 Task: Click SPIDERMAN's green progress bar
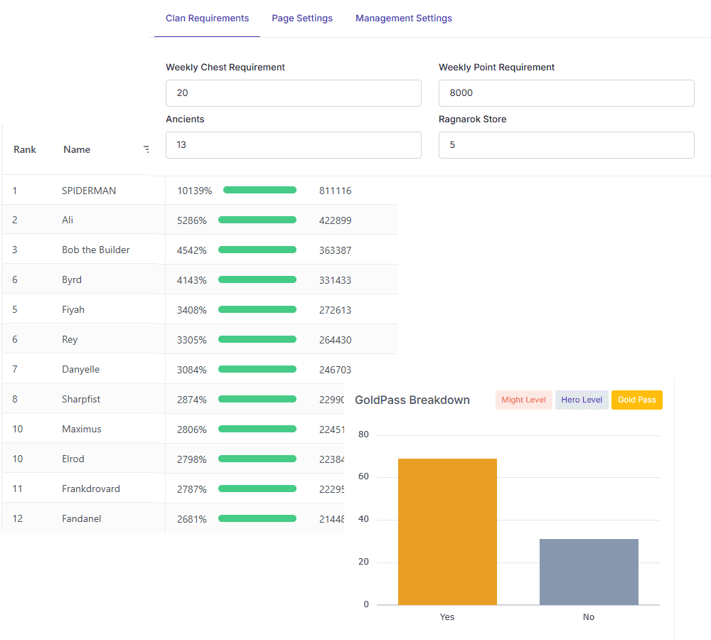point(260,190)
